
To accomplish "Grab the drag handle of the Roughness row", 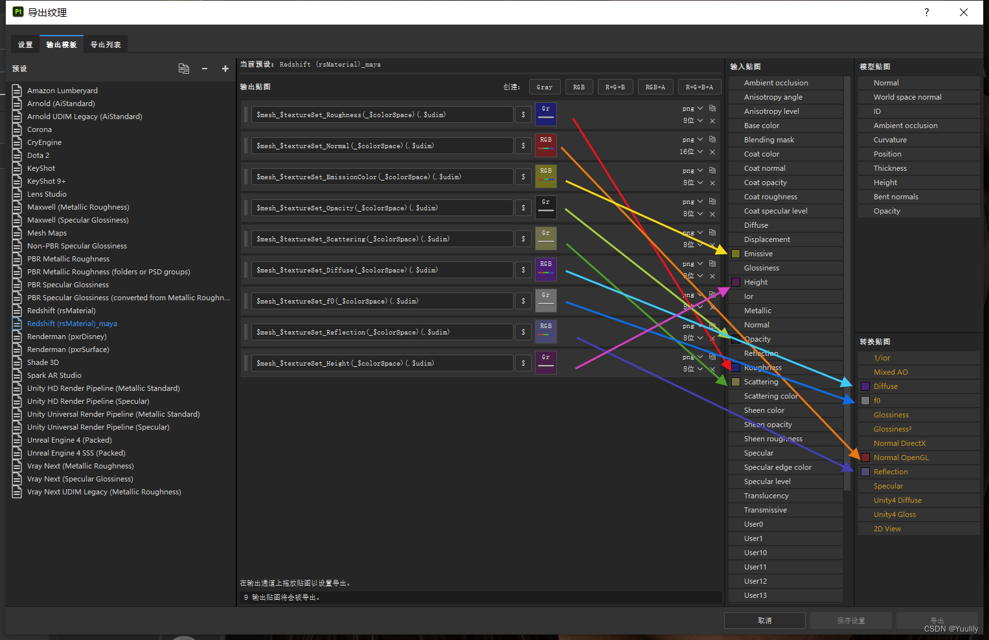I will (246, 115).
